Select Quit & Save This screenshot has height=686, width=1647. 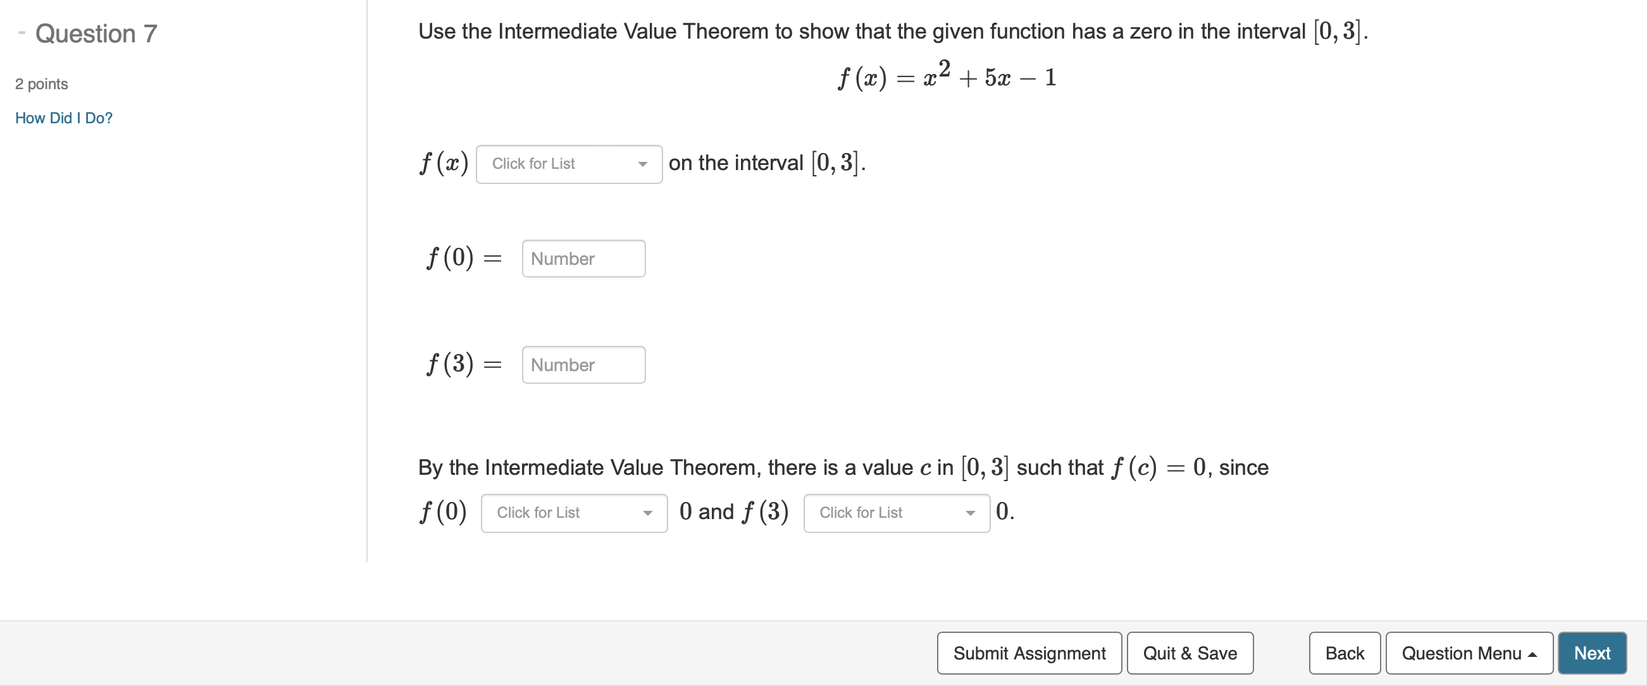pos(1189,652)
